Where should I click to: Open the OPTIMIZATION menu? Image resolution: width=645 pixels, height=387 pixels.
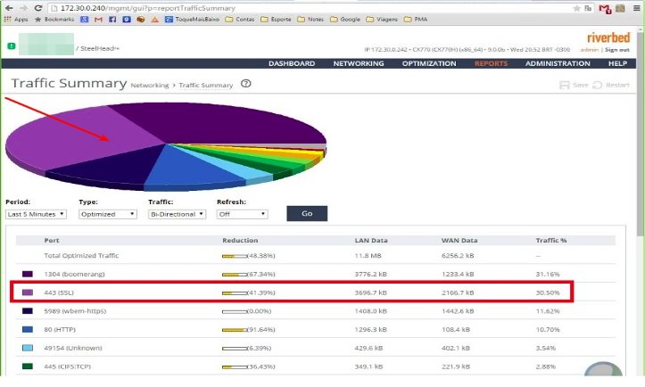coord(428,64)
